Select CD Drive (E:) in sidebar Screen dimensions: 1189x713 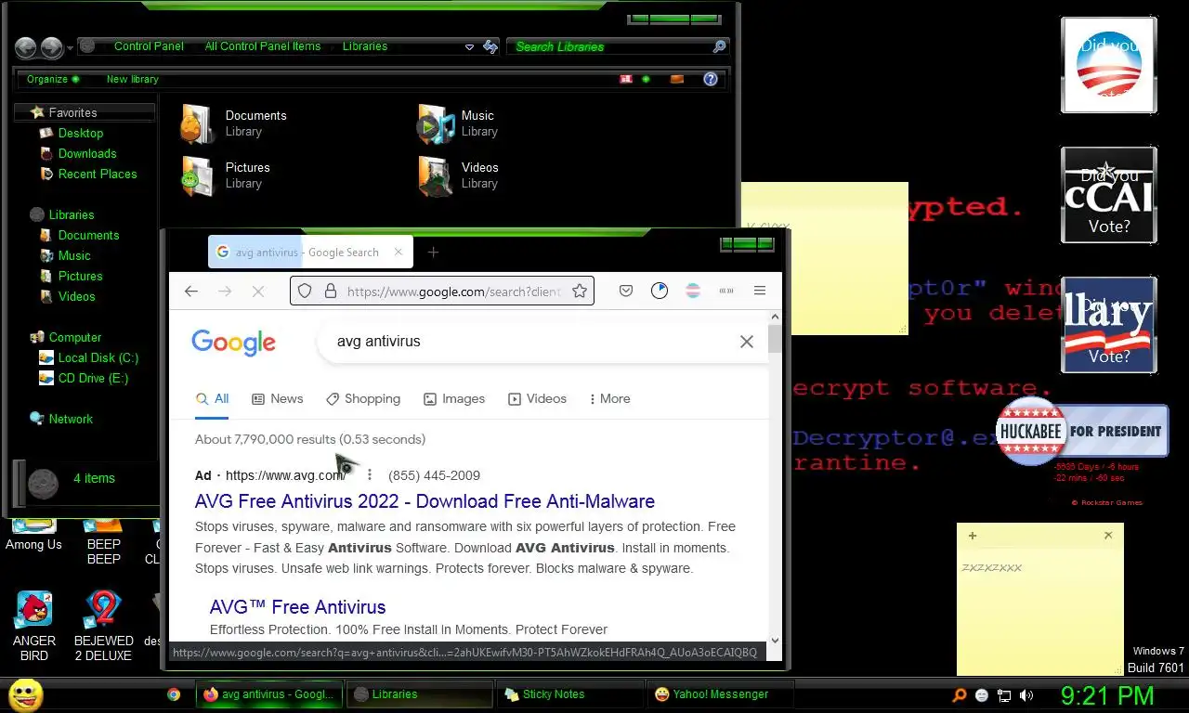pos(93,378)
